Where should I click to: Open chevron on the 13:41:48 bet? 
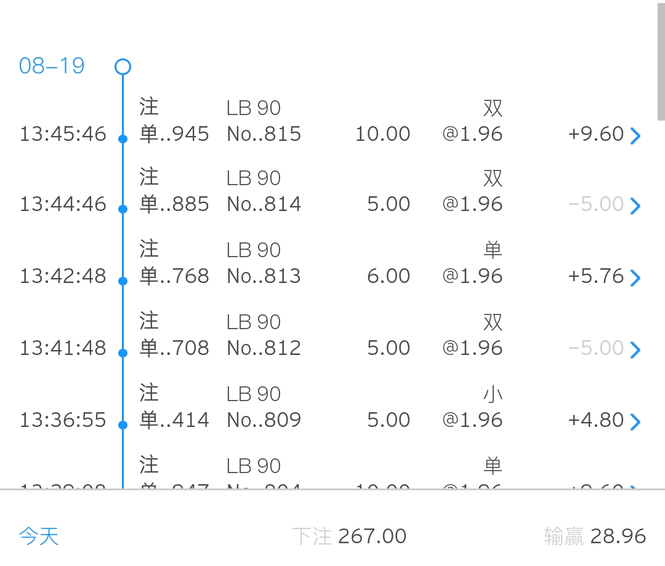point(635,349)
